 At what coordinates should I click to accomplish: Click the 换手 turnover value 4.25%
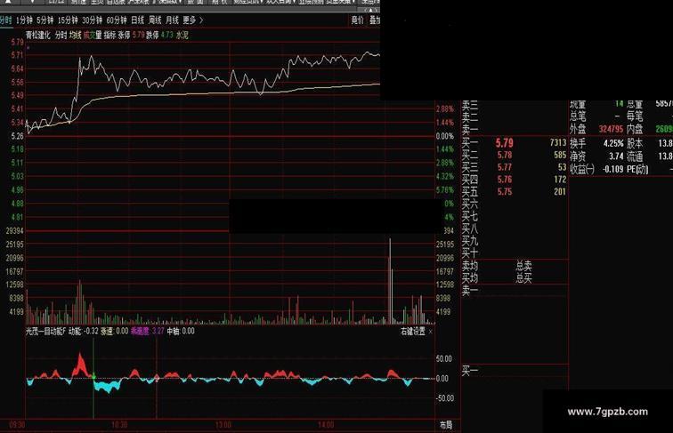pos(612,143)
